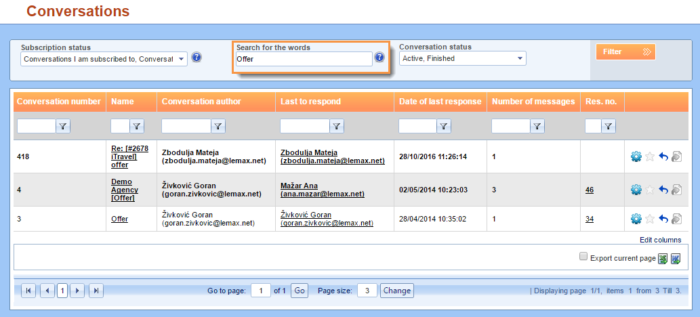The height and width of the screenshot is (317, 700).
Task: Open conversation Demo Agency [Offer]
Action: click(125, 190)
